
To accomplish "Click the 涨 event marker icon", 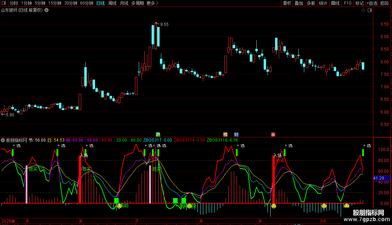I will pyautogui.click(x=273, y=135).
